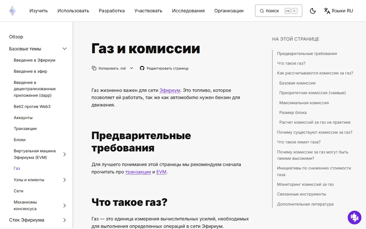Jump to Что такое газ? in page contents
Screen dimensions: 366x229
pyautogui.click(x=291, y=63)
